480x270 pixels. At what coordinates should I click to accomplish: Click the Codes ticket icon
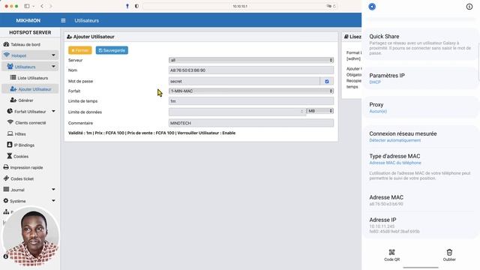click(x=6, y=178)
